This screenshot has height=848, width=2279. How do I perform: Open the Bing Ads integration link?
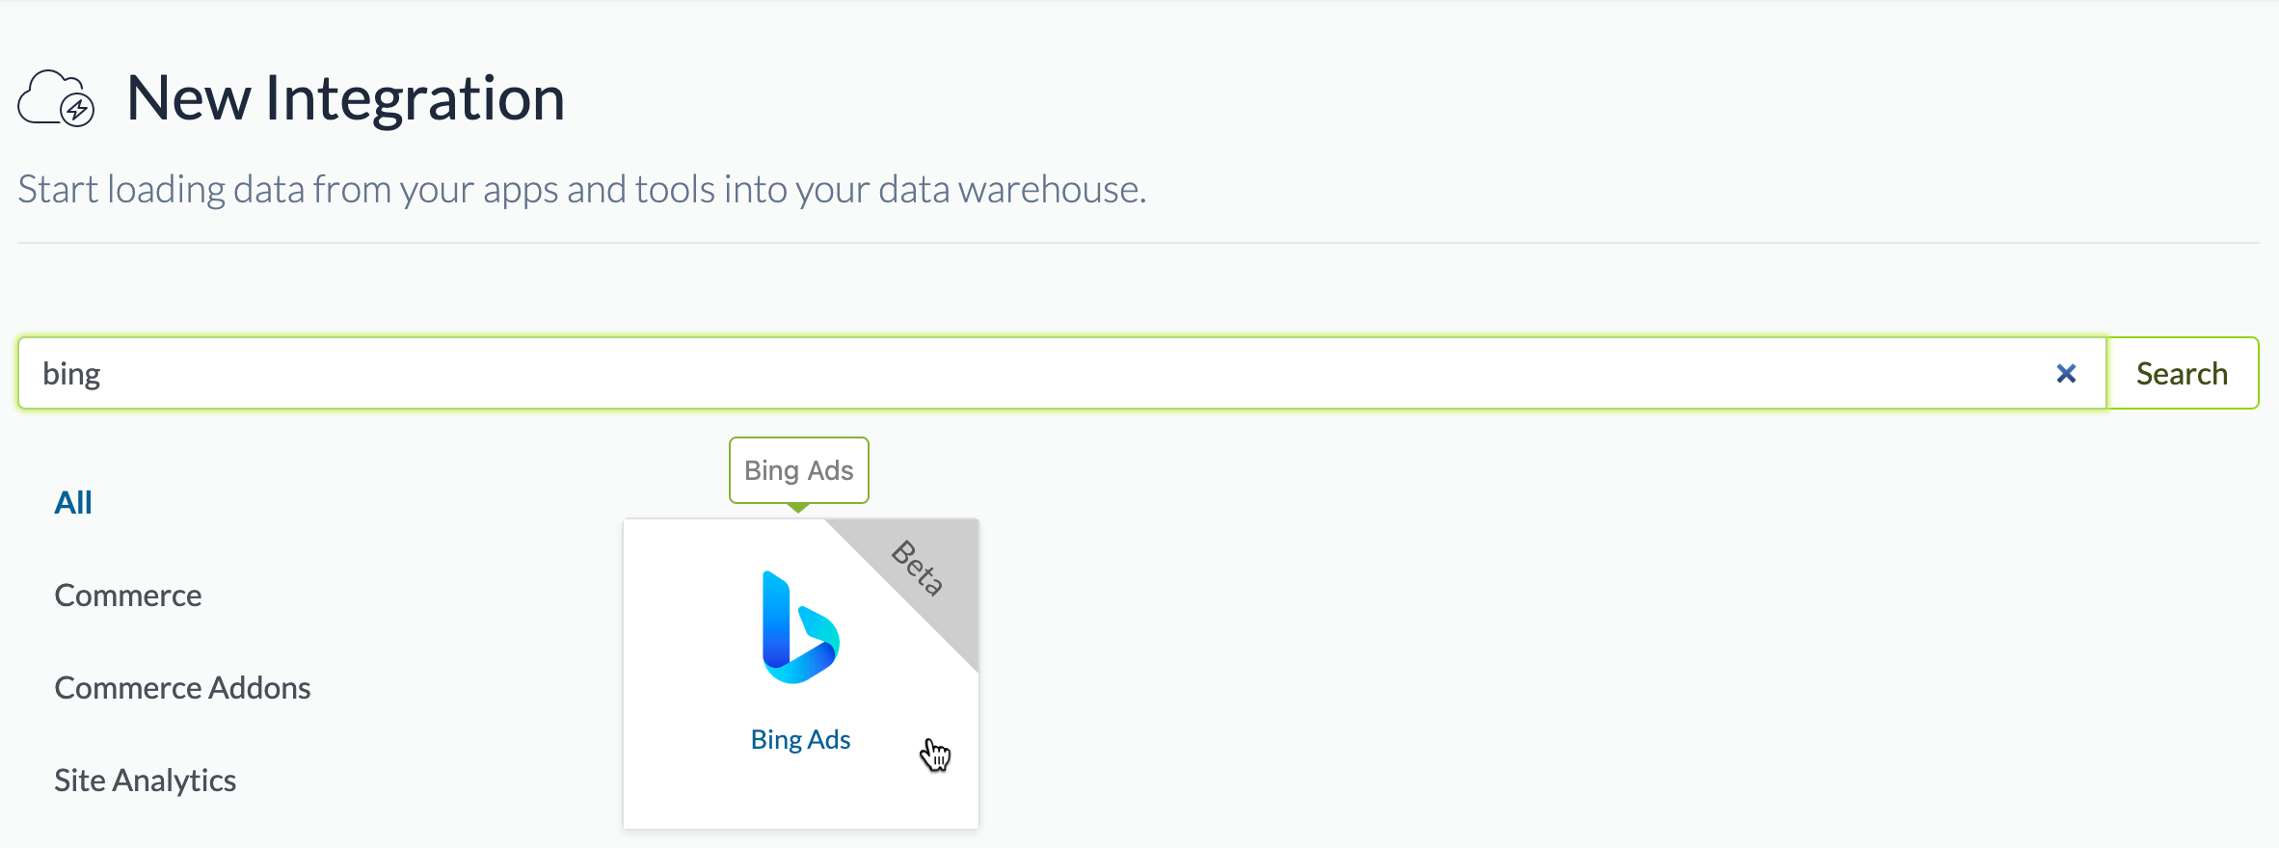800,740
